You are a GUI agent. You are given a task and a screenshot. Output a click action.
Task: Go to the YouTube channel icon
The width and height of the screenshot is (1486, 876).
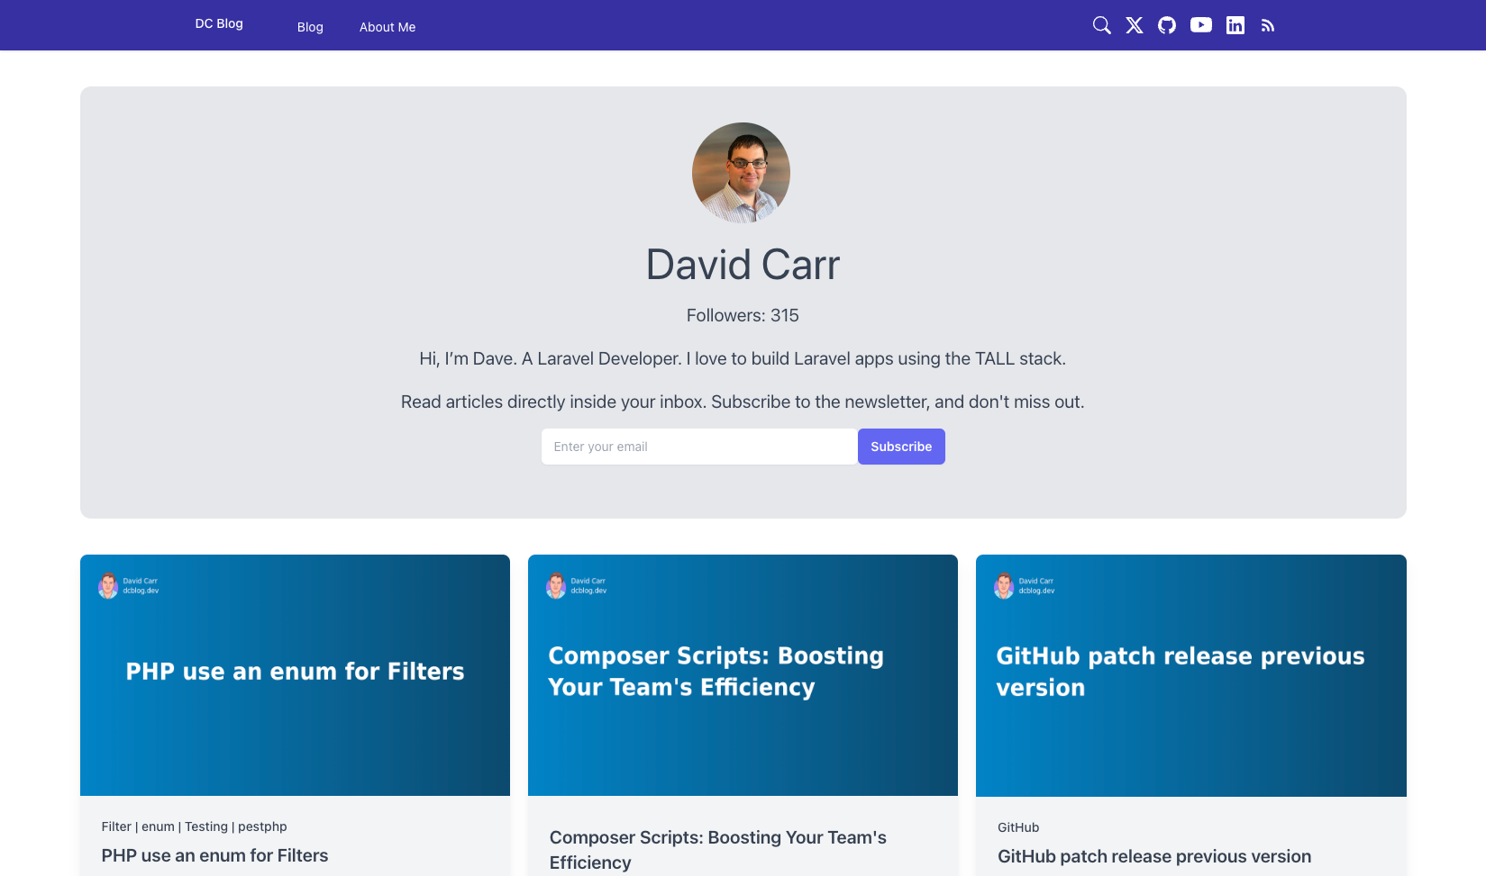1201,25
